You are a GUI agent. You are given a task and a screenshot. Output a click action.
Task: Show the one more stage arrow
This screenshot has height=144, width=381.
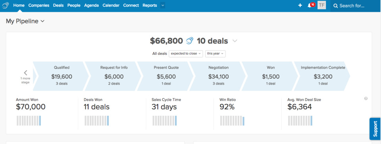click(x=25, y=73)
